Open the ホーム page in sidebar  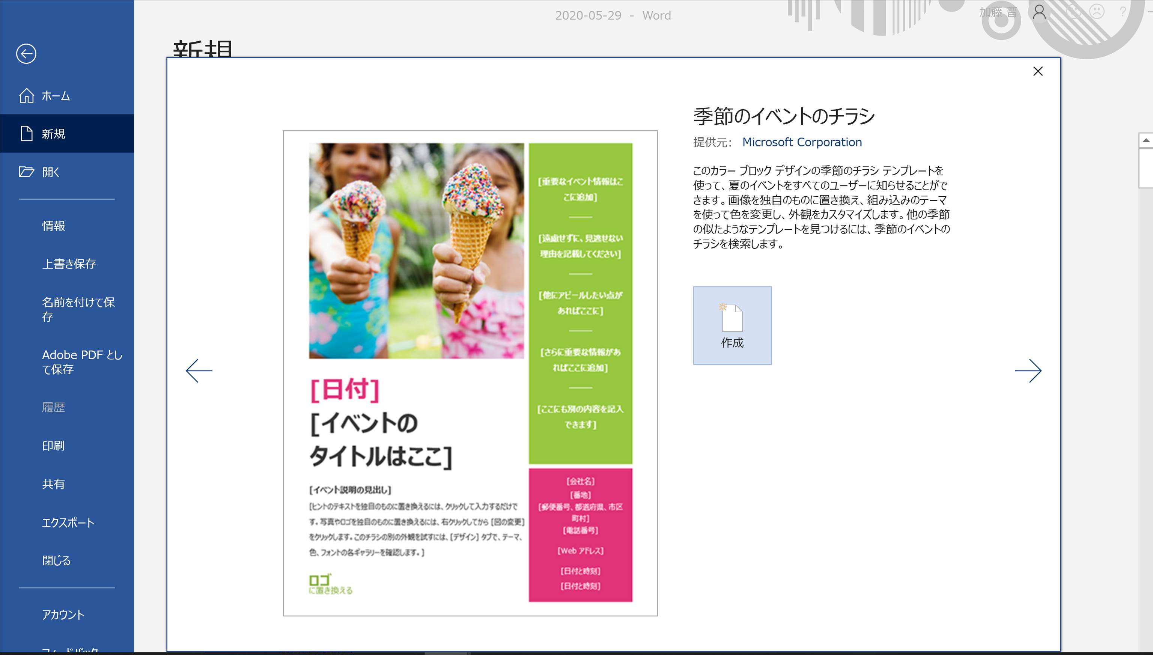point(67,95)
